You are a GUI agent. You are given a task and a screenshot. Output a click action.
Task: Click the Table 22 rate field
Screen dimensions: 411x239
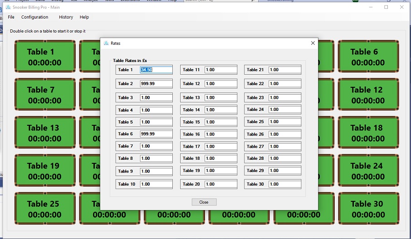tap(284, 84)
